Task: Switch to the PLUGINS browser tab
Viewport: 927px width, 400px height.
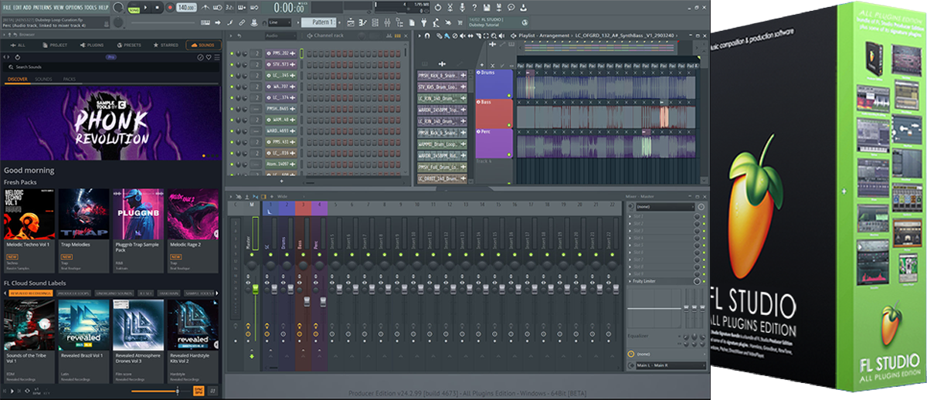Action: 91,46
